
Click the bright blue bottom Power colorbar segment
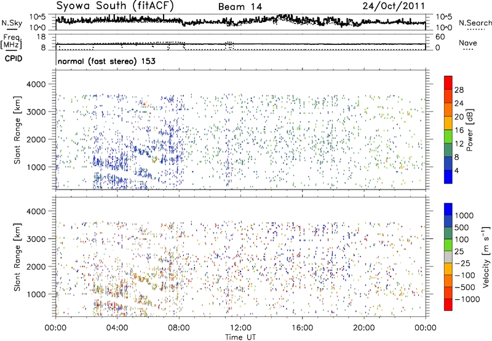448,177
